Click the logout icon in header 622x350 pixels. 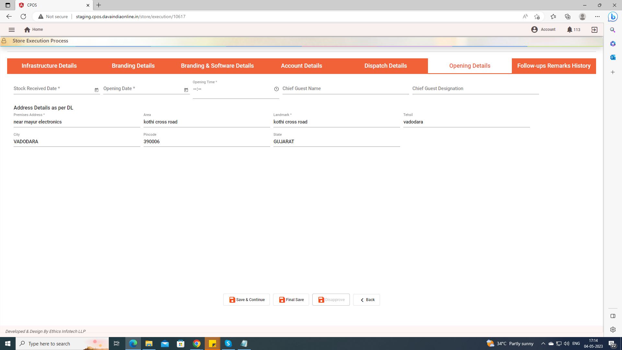click(594, 29)
